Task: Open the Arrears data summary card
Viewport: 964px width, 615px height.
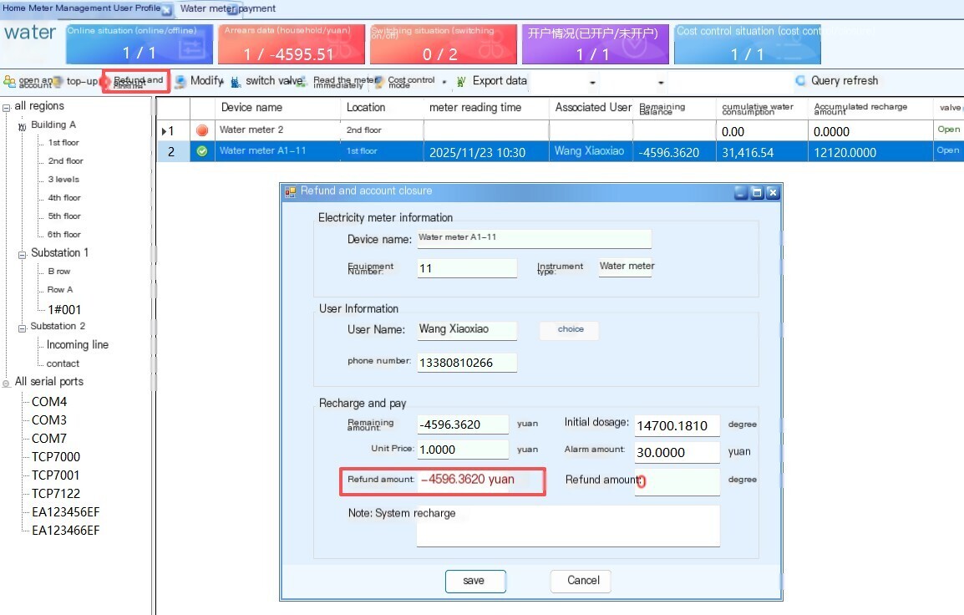Action: [x=292, y=44]
